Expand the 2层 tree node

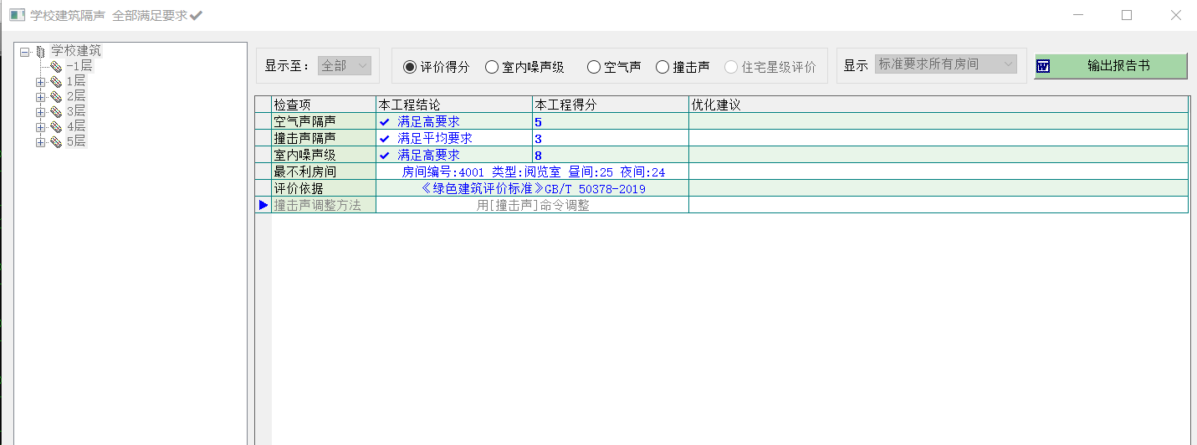[x=40, y=97]
